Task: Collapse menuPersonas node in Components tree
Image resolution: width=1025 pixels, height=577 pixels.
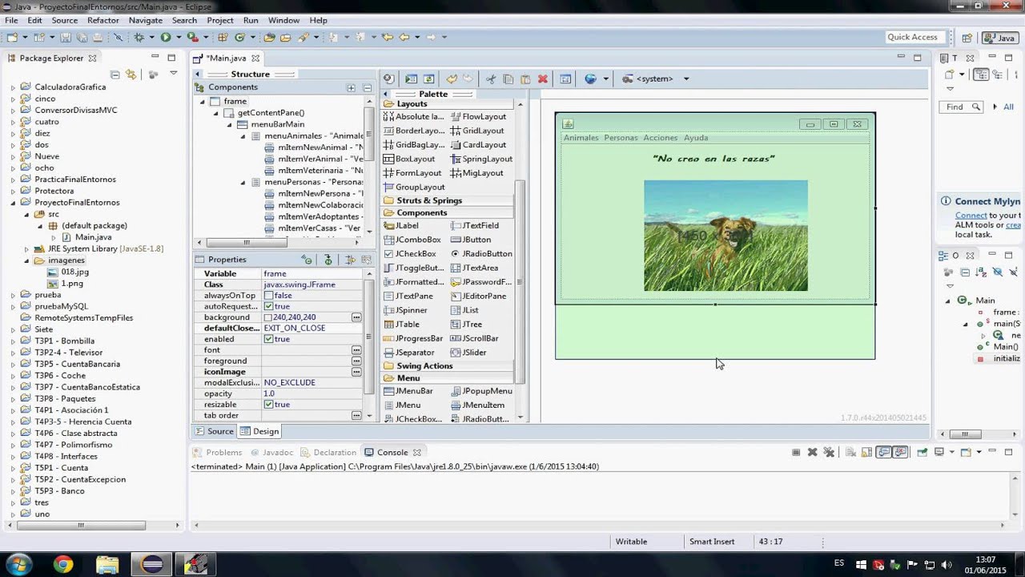Action: pyautogui.click(x=244, y=183)
